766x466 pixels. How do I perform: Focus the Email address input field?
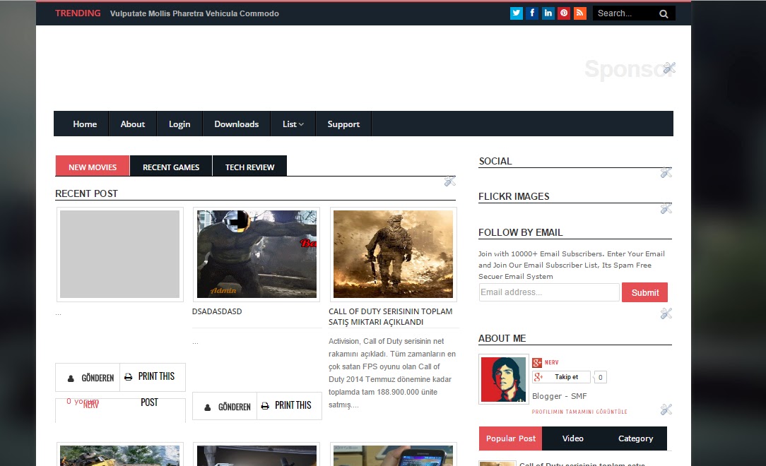coord(549,292)
